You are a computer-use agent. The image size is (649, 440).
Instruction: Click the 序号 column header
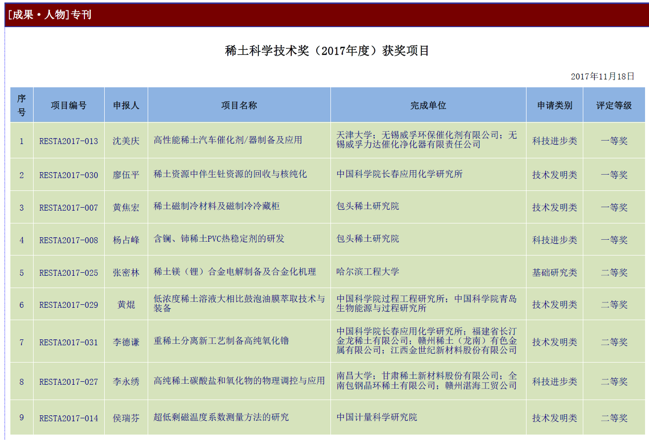click(x=22, y=105)
